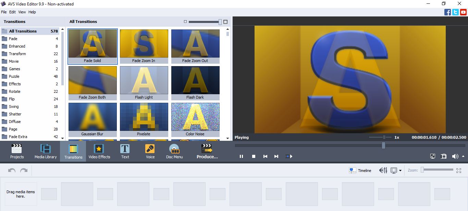
Task: Open the Projects section
Action: click(17, 151)
